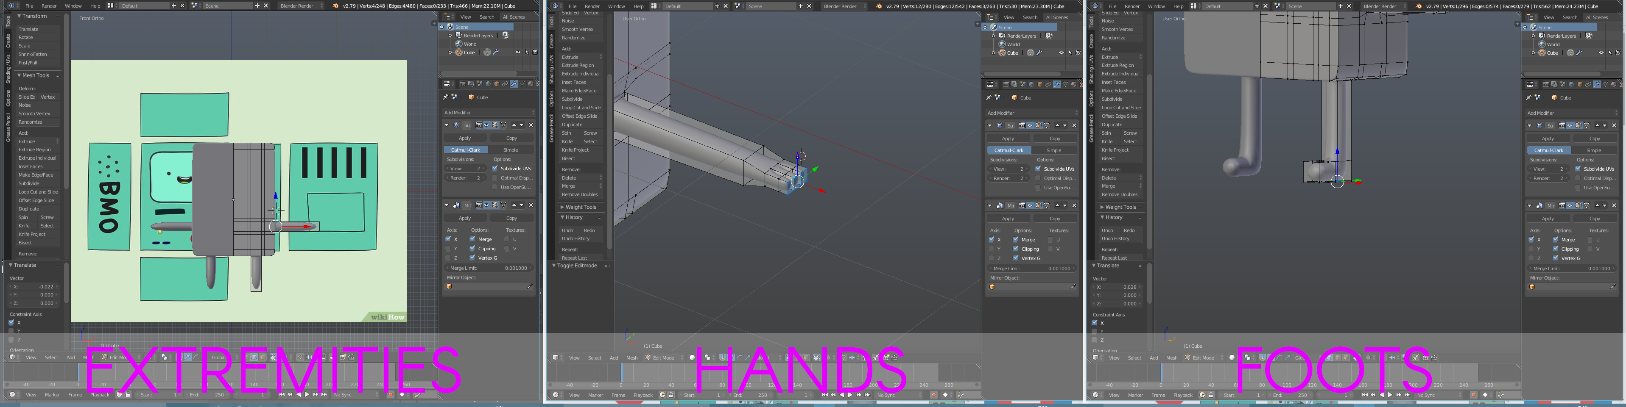Click Loop Cut and Slide in left window
1626x407 pixels.
point(38,191)
